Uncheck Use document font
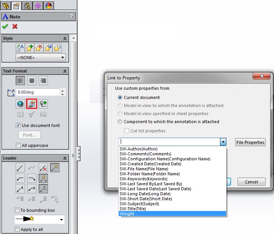This screenshot has height=234, width=274. pos(18,125)
